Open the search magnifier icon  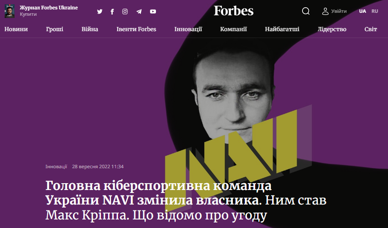pos(306,11)
